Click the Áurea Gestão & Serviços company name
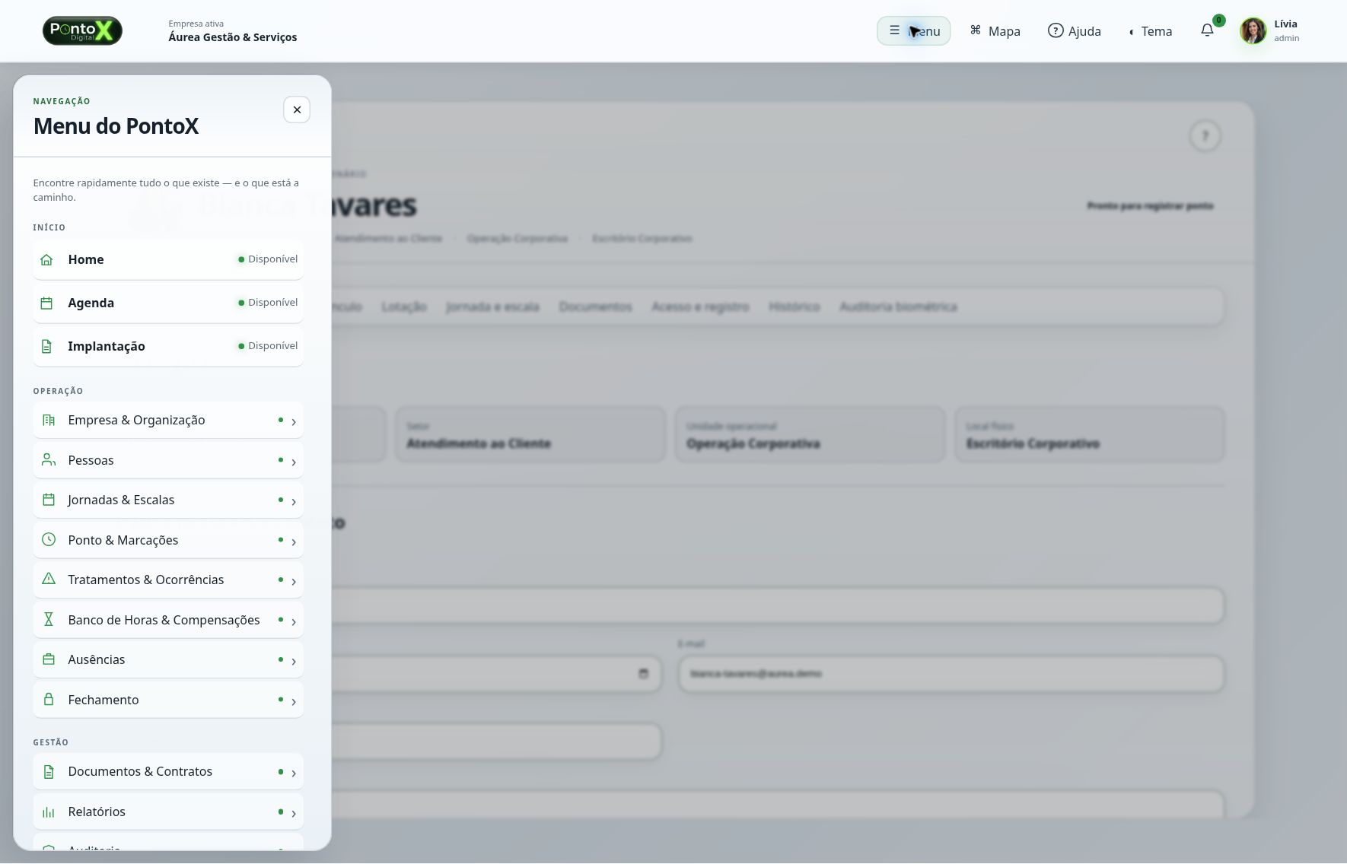The image size is (1347, 864). pyautogui.click(x=233, y=37)
